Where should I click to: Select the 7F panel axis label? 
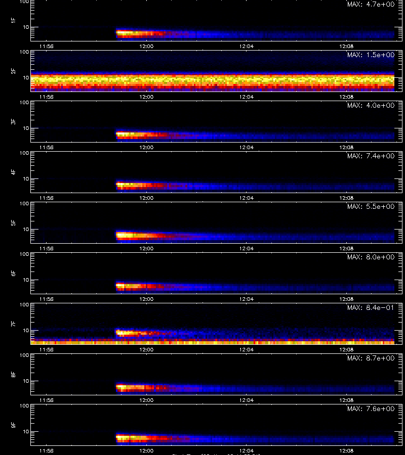13,324
